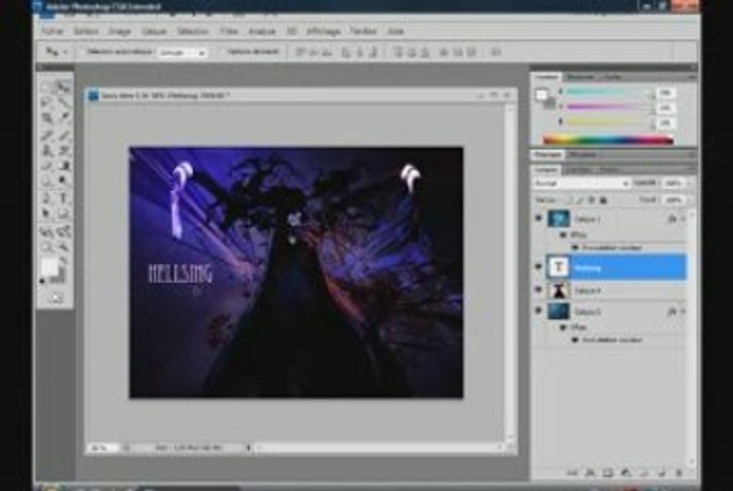Image resolution: width=733 pixels, height=491 pixels.
Task: Select the Type tool
Action: (63, 198)
